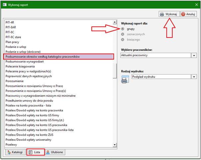Click the printer icon on the Wykonaj button
This screenshot has height=160, width=201.
162,14
